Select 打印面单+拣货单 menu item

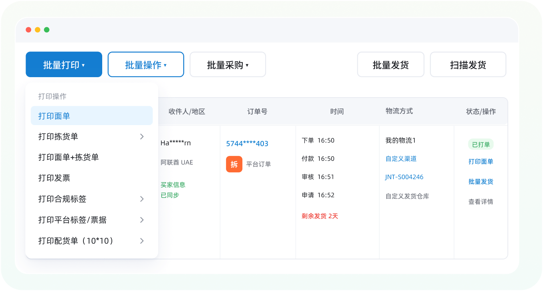[92, 157]
